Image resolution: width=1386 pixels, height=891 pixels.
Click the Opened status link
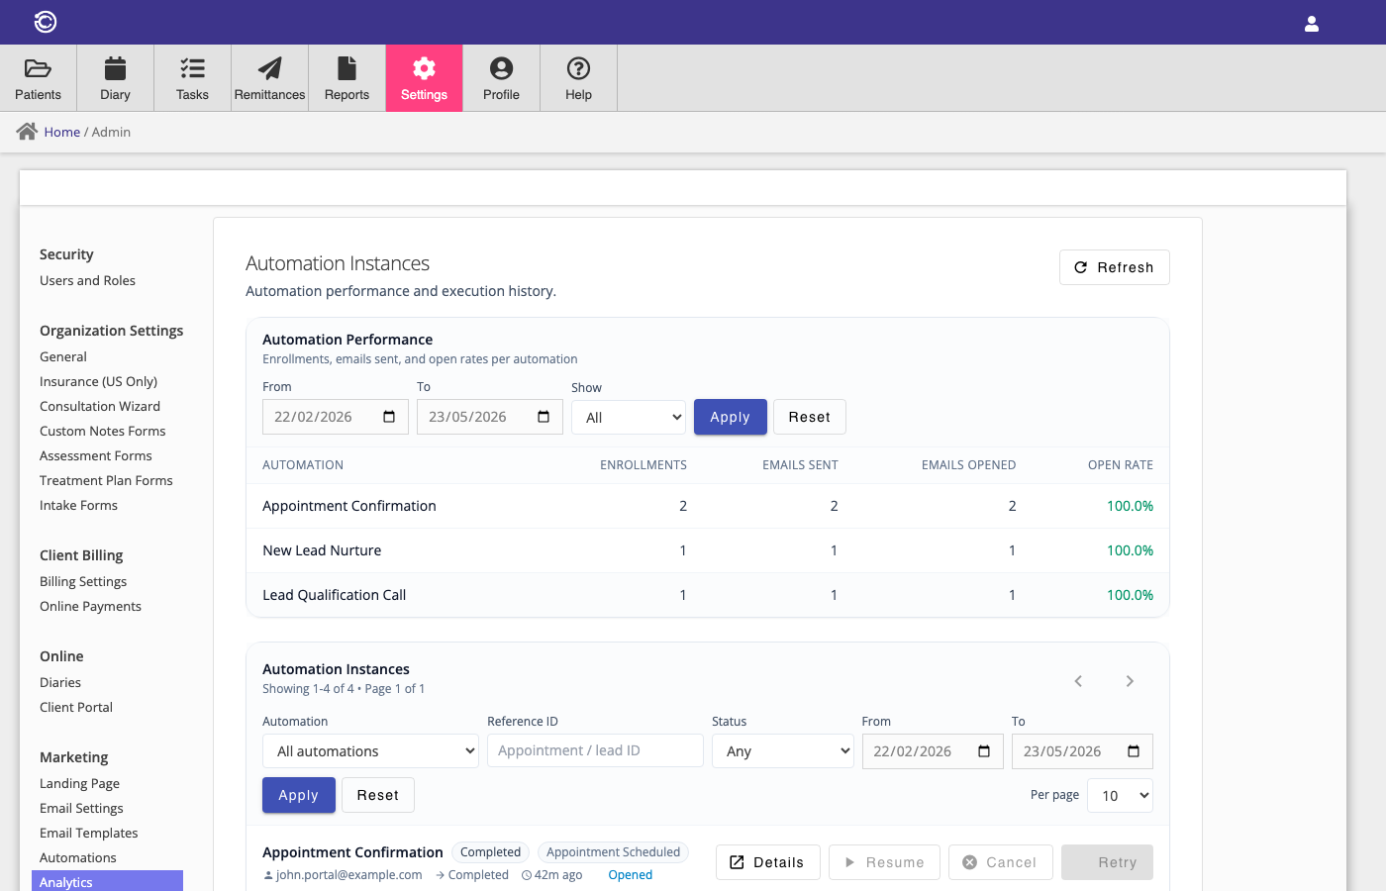click(631, 875)
